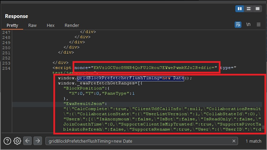Toggle the word wrap icon
The width and height of the screenshot is (267, 150).
238,25
